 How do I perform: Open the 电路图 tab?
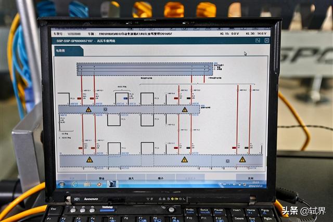click(68, 51)
